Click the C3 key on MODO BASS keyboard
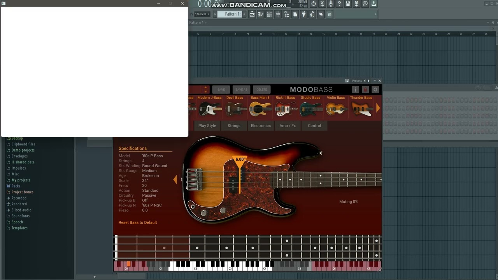This screenshot has width=498, height=280. click(x=230, y=268)
